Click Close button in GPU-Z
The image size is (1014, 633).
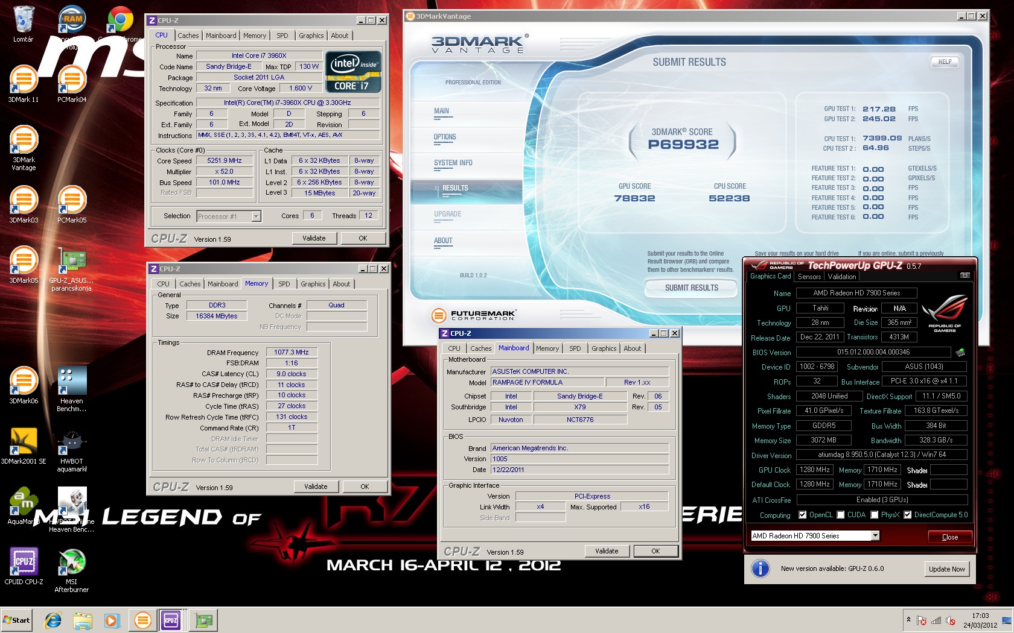click(950, 537)
